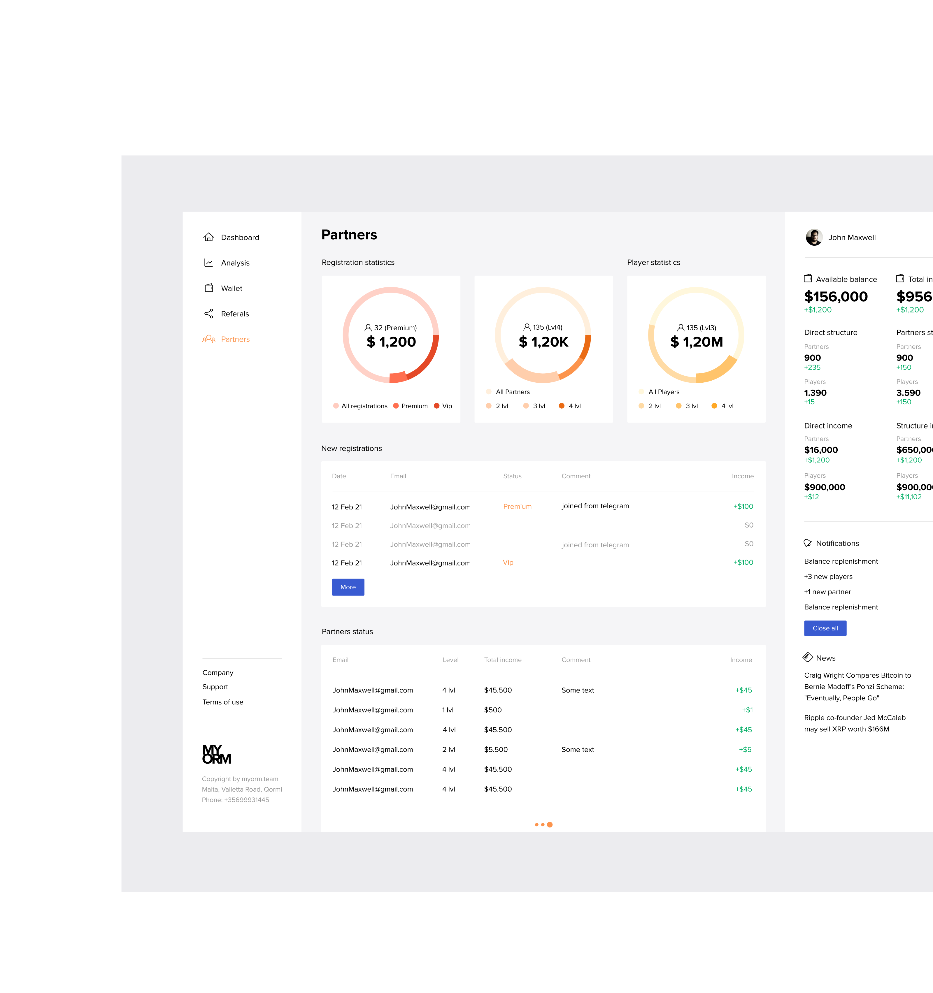
Task: Click the Referals share icon
Action: click(208, 314)
